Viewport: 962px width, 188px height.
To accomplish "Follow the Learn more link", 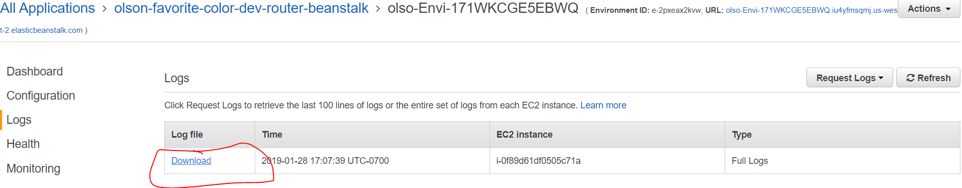I will [603, 105].
